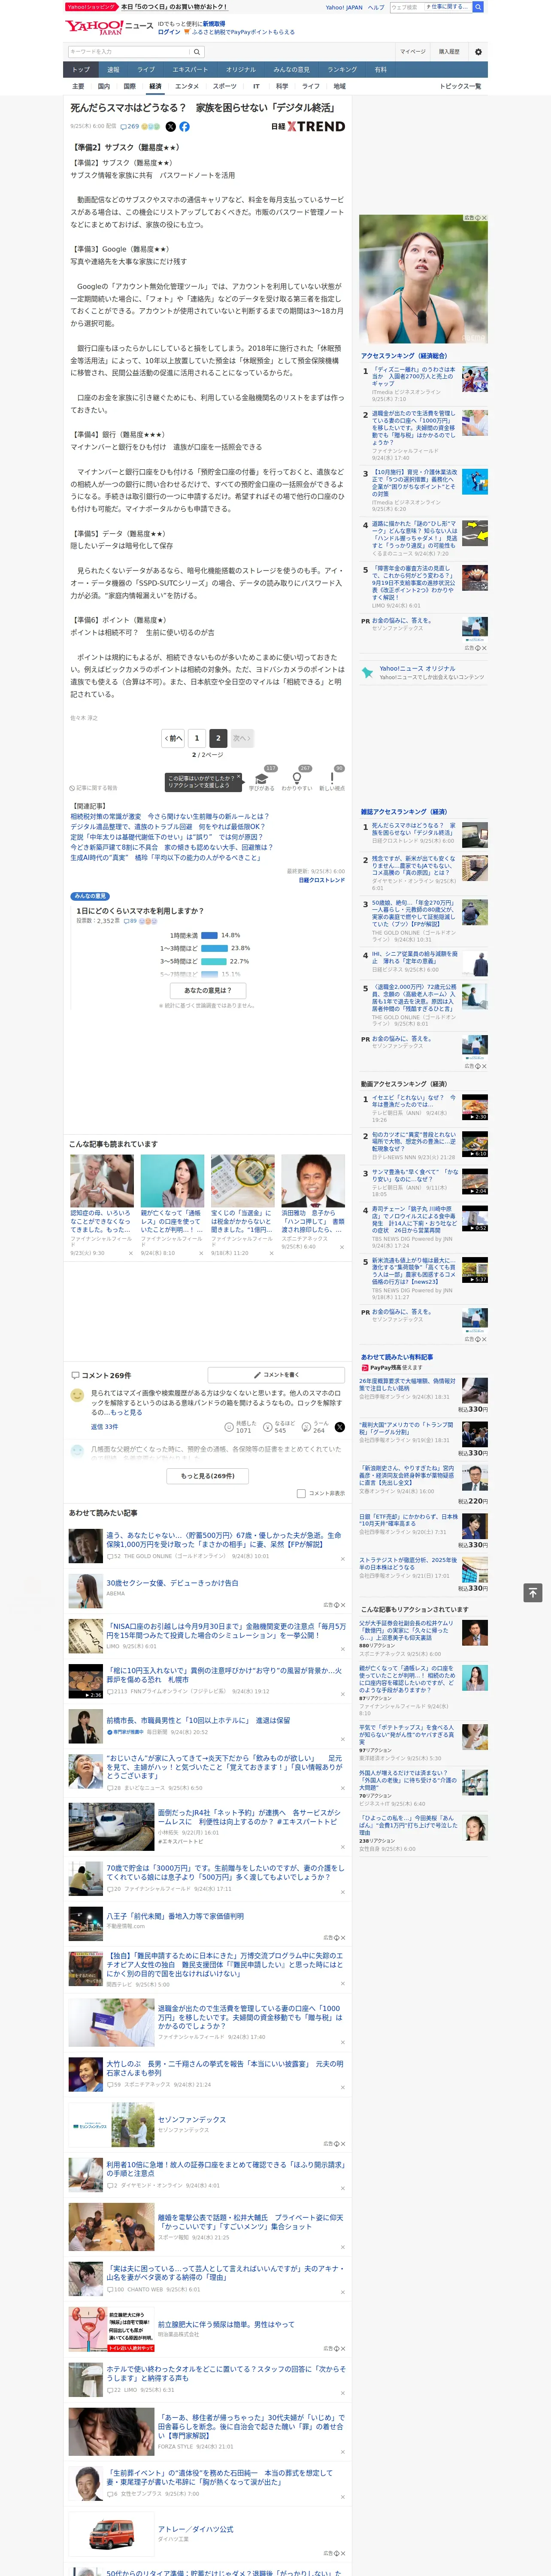Share the article on Facebook
551x2576 pixels.
(x=184, y=127)
